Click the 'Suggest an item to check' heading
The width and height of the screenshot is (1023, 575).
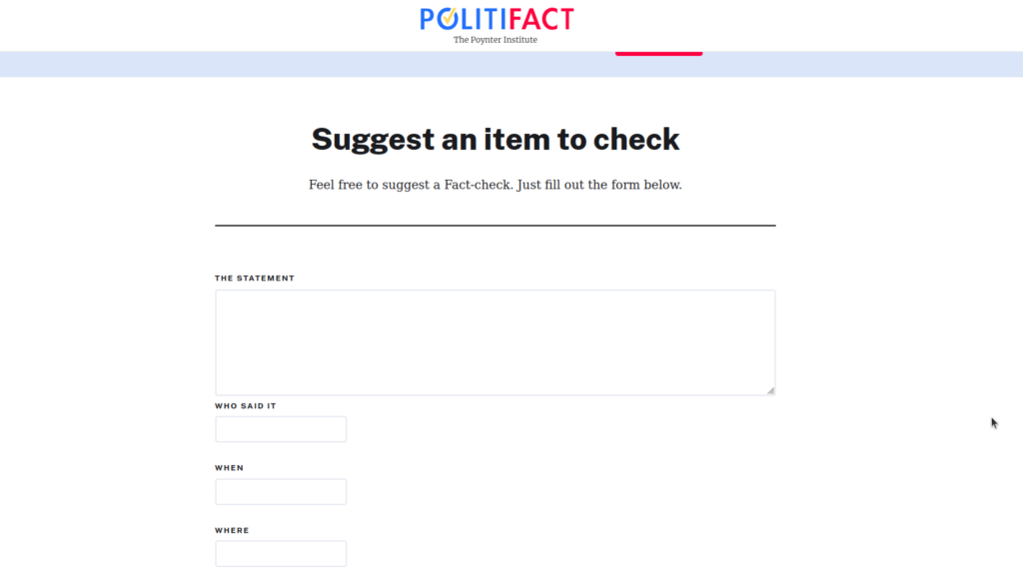tap(496, 139)
